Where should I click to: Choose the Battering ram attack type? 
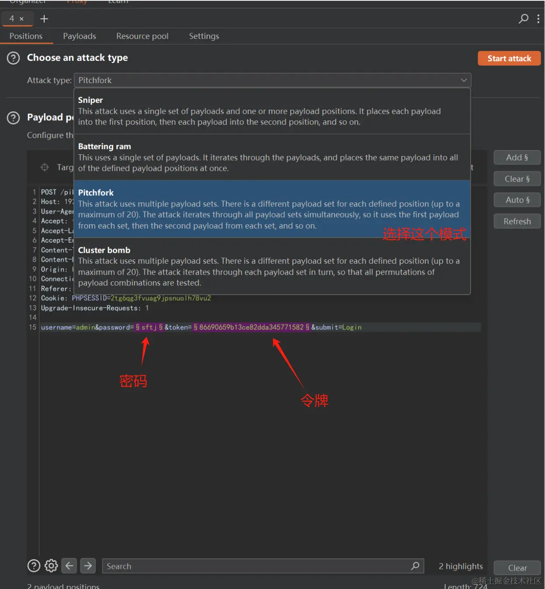point(272,157)
